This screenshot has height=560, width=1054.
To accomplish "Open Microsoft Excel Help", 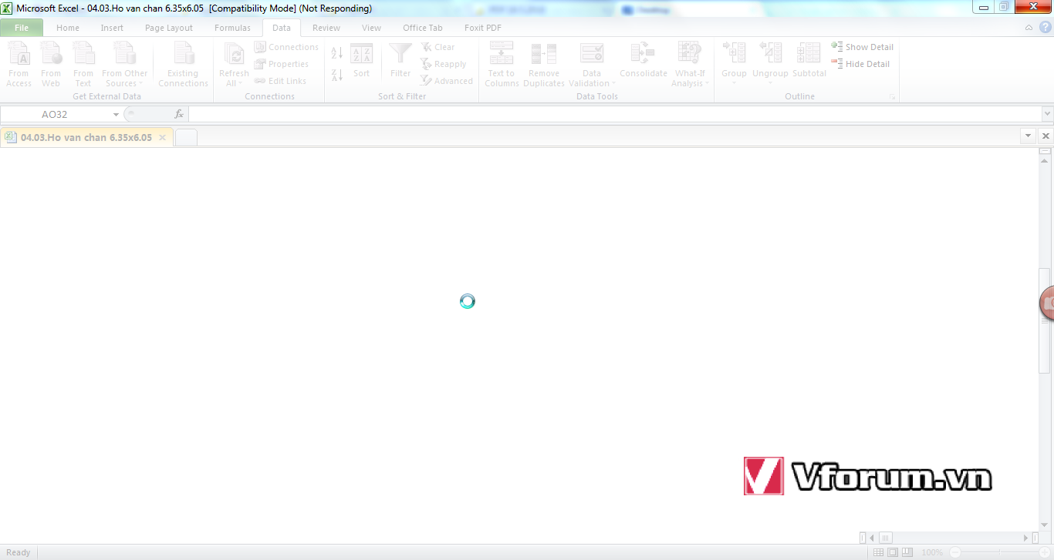I will pos(1045,27).
